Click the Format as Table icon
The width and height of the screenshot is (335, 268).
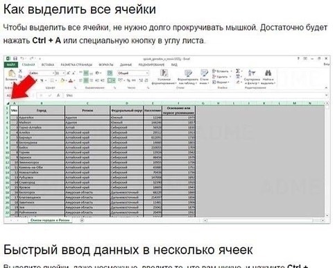(188, 73)
